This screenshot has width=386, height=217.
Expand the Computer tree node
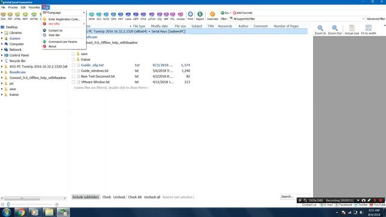coord(2,44)
